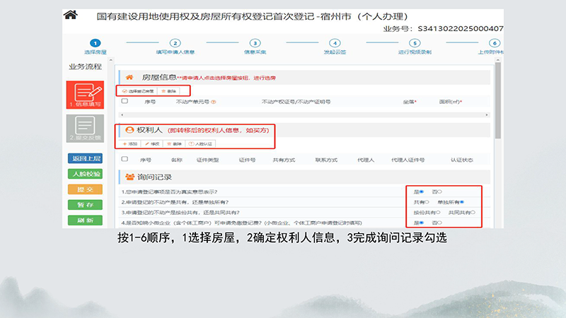The width and height of the screenshot is (566, 318).
Task: Click the 返回上层 button
Action: tap(85, 158)
